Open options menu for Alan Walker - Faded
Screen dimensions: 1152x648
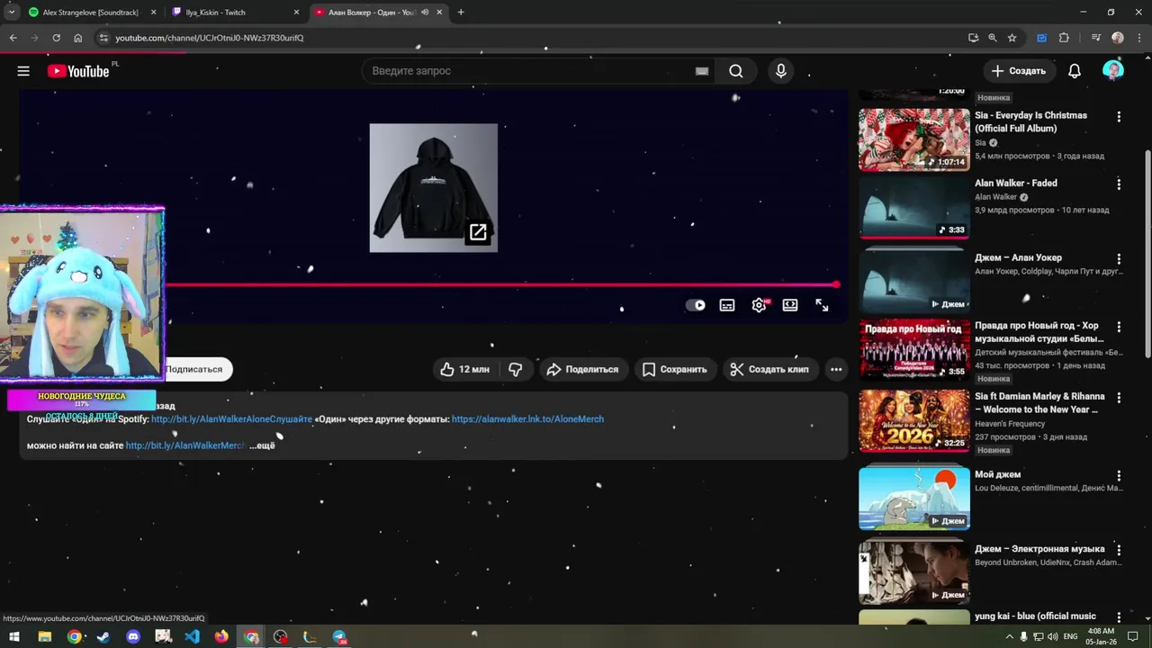point(1119,184)
